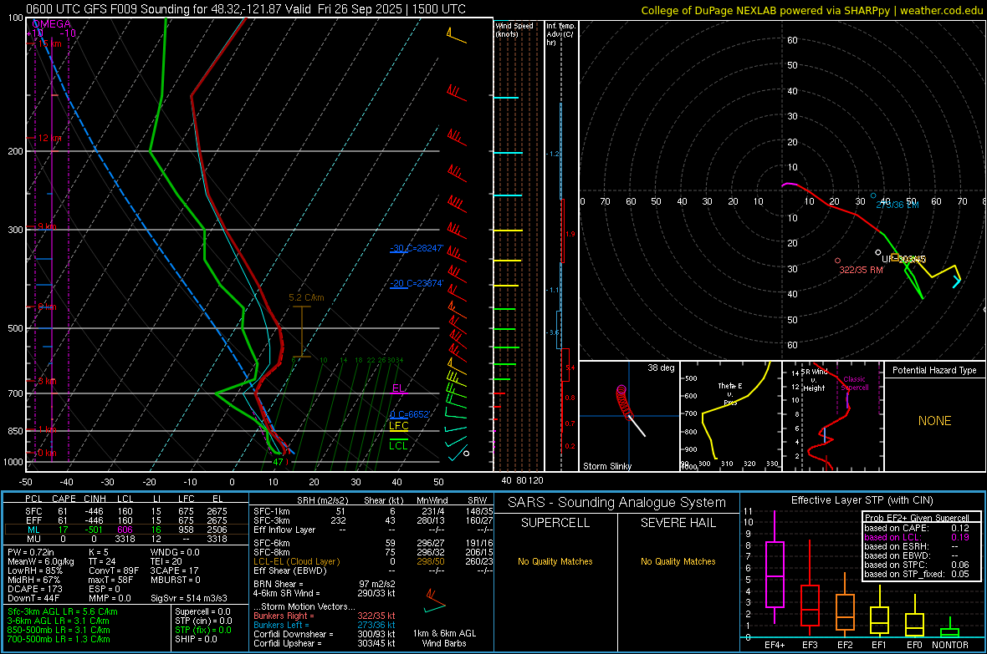
Task: Click the 1km & 6km AGL Wind Barbs caption
Action: pos(444,638)
